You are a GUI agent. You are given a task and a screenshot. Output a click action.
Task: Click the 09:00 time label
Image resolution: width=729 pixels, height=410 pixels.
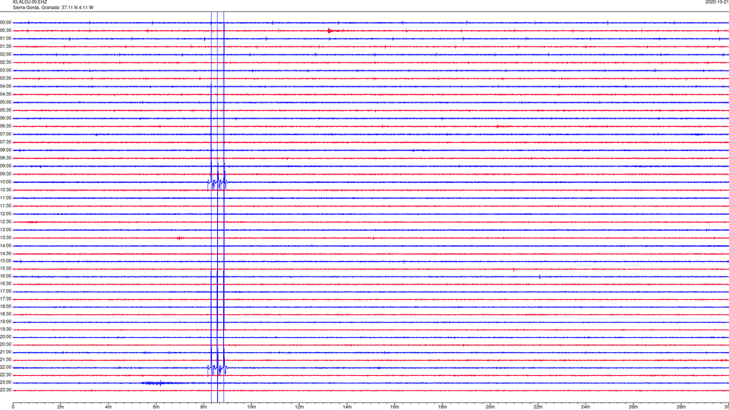coord(6,166)
